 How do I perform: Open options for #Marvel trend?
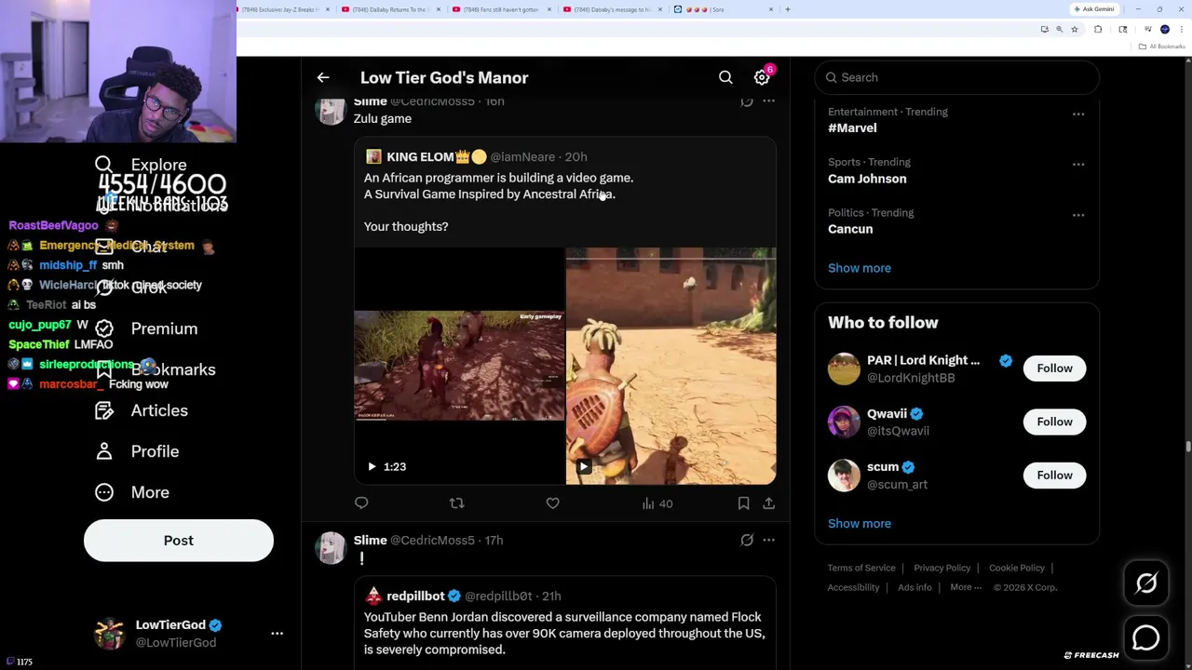(x=1078, y=114)
